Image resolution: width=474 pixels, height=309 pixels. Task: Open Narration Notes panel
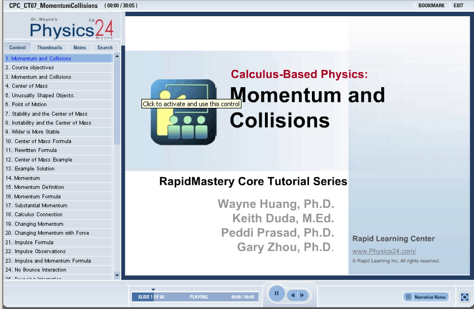(x=426, y=297)
